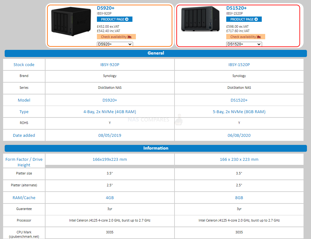Screen dimensions: 311x239
Task: Open the DS1520+ model selector dropdown
Action: pos(244,44)
